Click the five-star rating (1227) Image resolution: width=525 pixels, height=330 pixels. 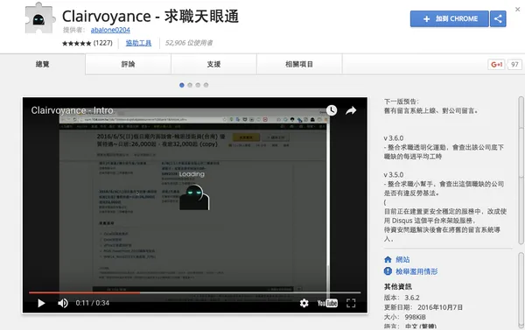pyautogui.click(x=87, y=43)
